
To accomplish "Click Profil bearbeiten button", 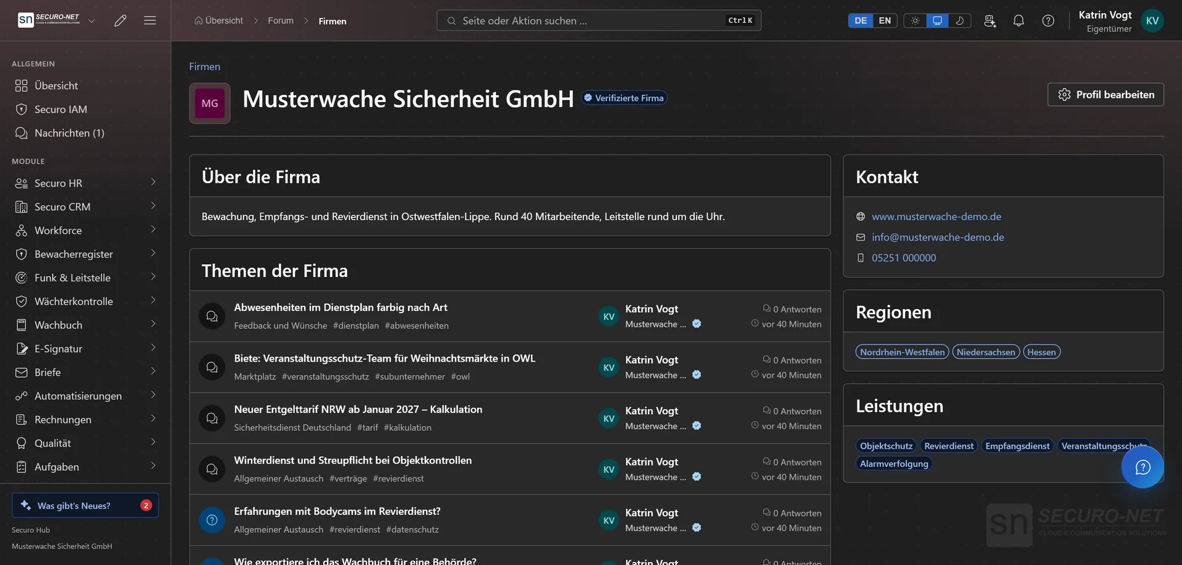I will (x=1105, y=95).
